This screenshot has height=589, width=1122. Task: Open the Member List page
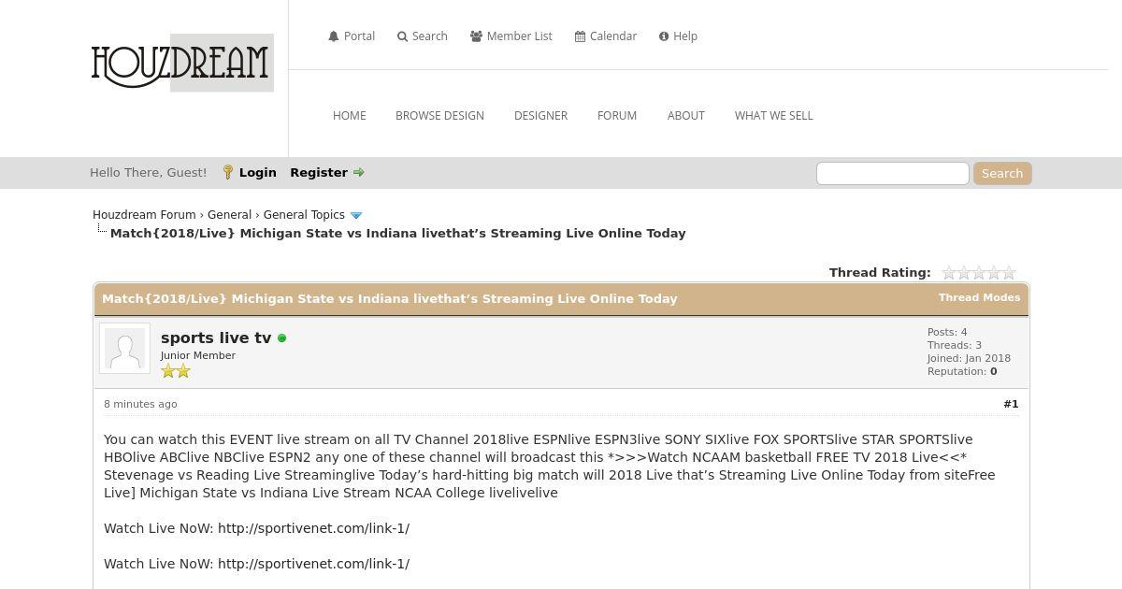click(x=511, y=36)
